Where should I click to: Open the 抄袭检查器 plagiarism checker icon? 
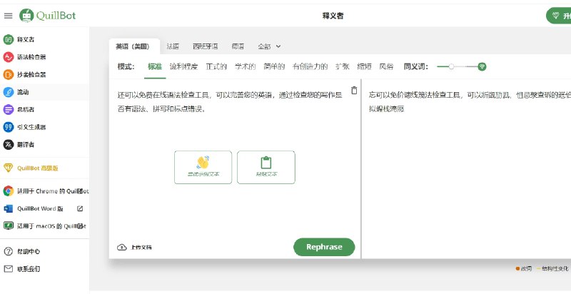pyautogui.click(x=9, y=75)
